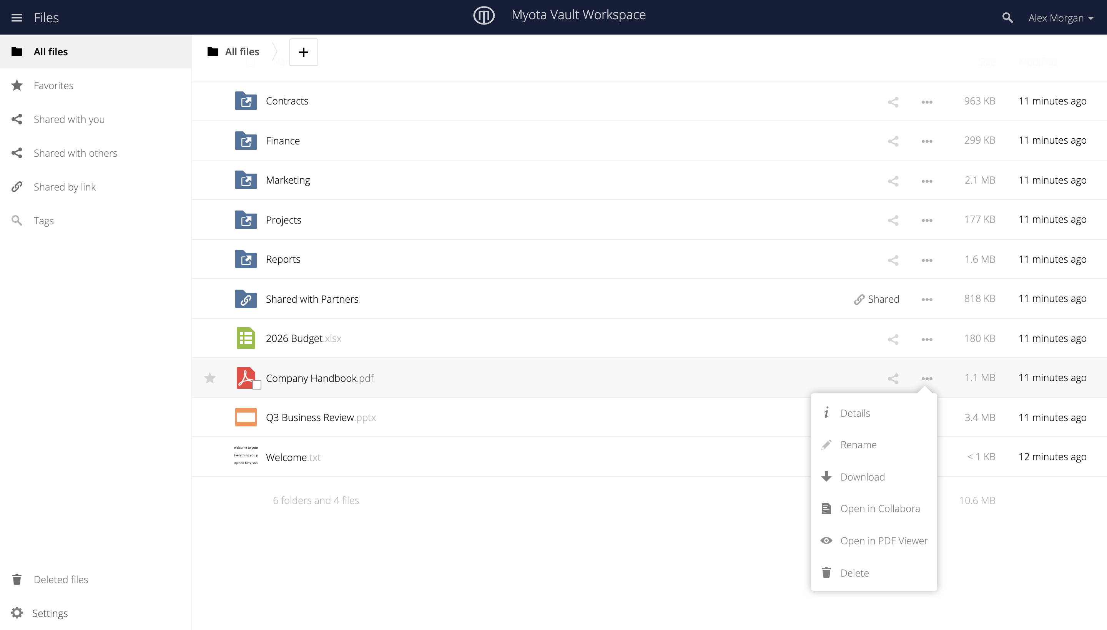Open Finance folder name

click(283, 141)
